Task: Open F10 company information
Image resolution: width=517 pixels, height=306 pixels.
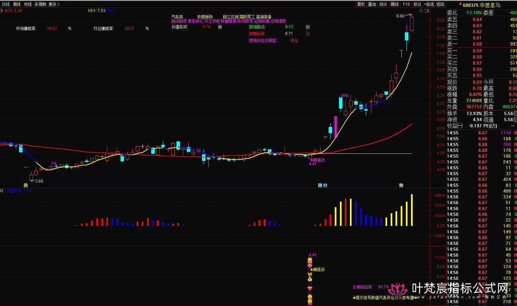Action: (406, 4)
